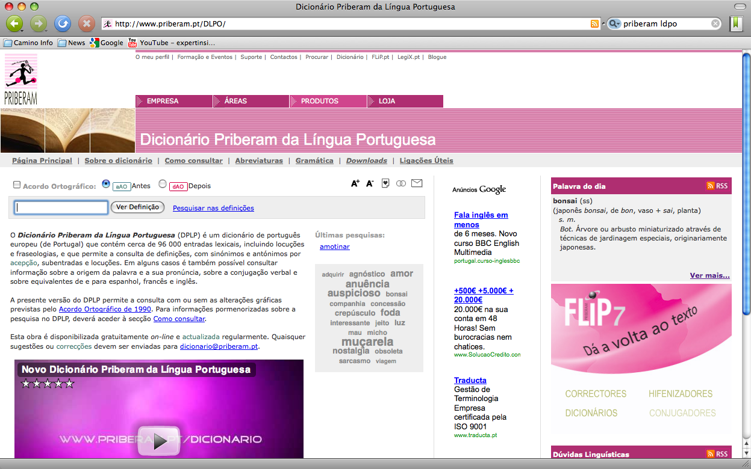Image resolution: width=751 pixels, height=469 pixels.
Task: Click the RSS icon in Dúvidas Linguísticas
Action: 711,454
